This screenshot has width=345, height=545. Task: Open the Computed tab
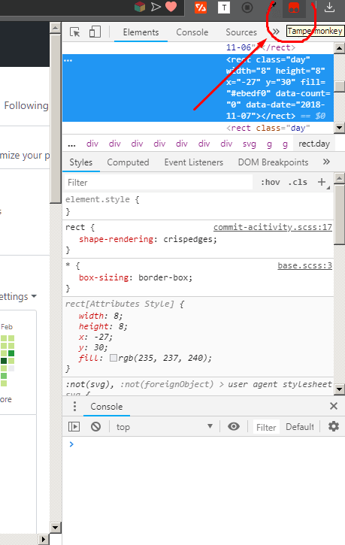[128, 162]
